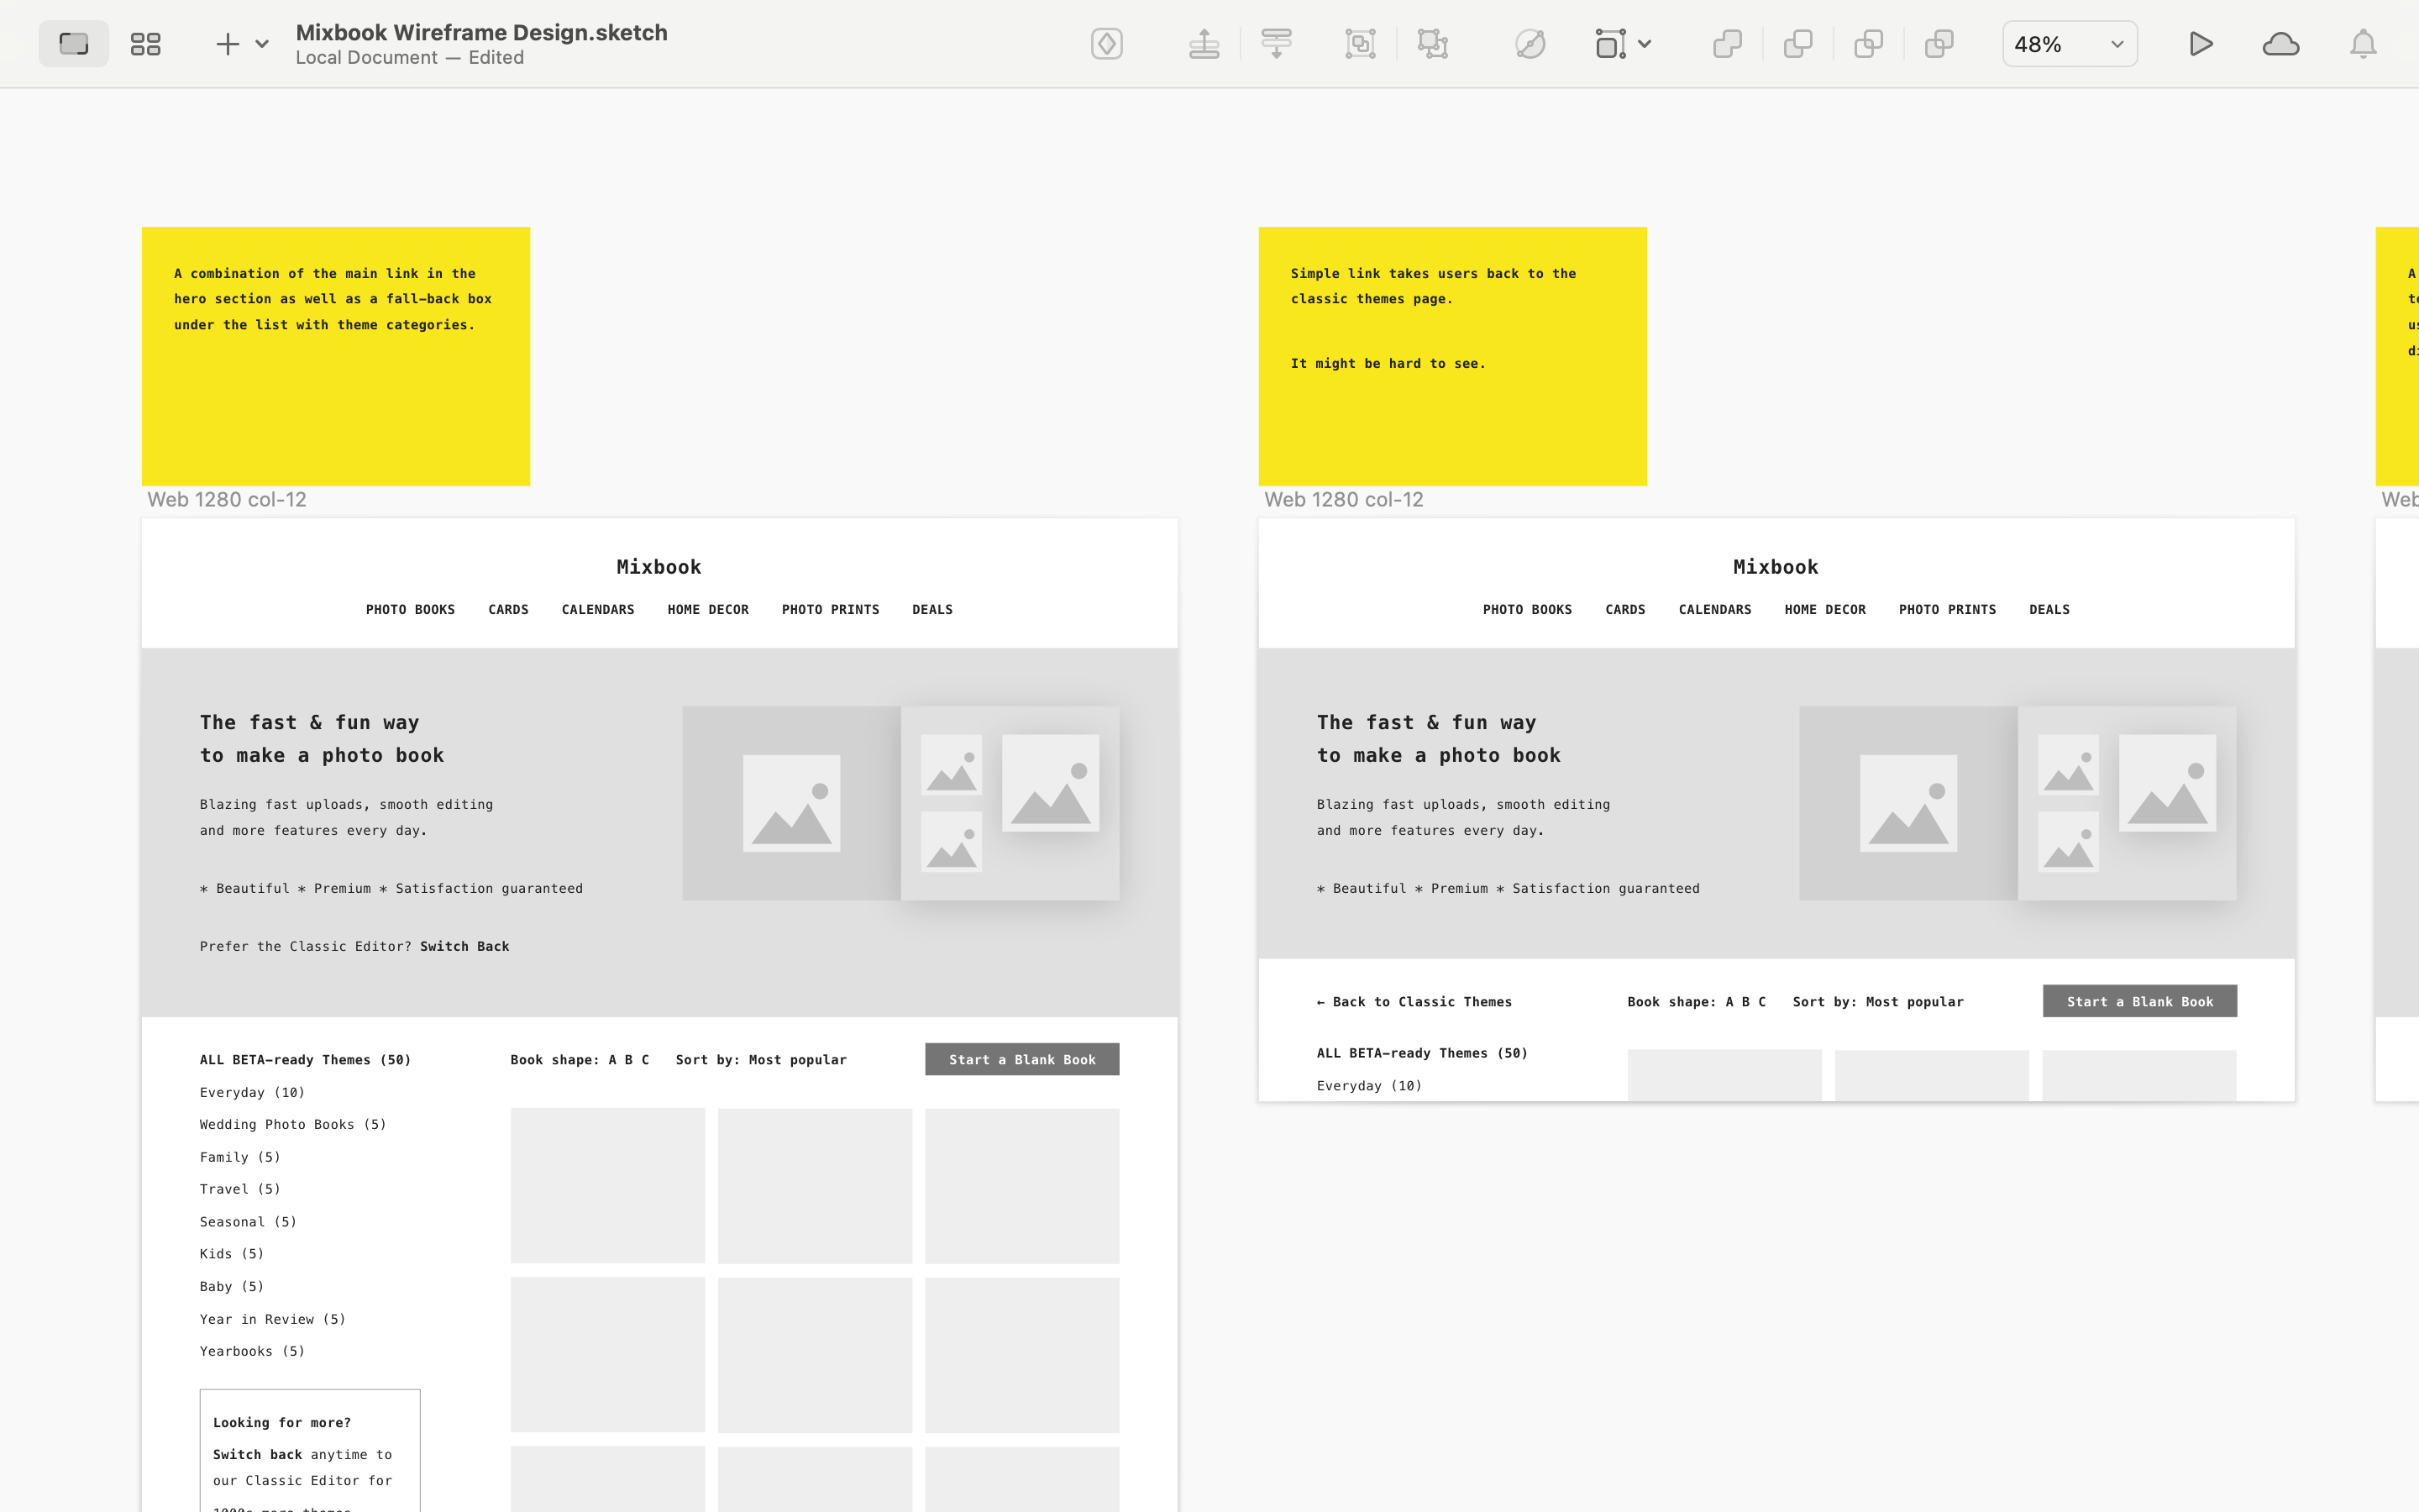Click Mixbook logo in left artboard
Viewport: 2419px width, 1512px height.
click(659, 567)
